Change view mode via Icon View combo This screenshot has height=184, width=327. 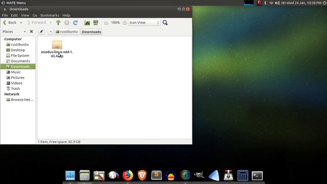tap(144, 22)
